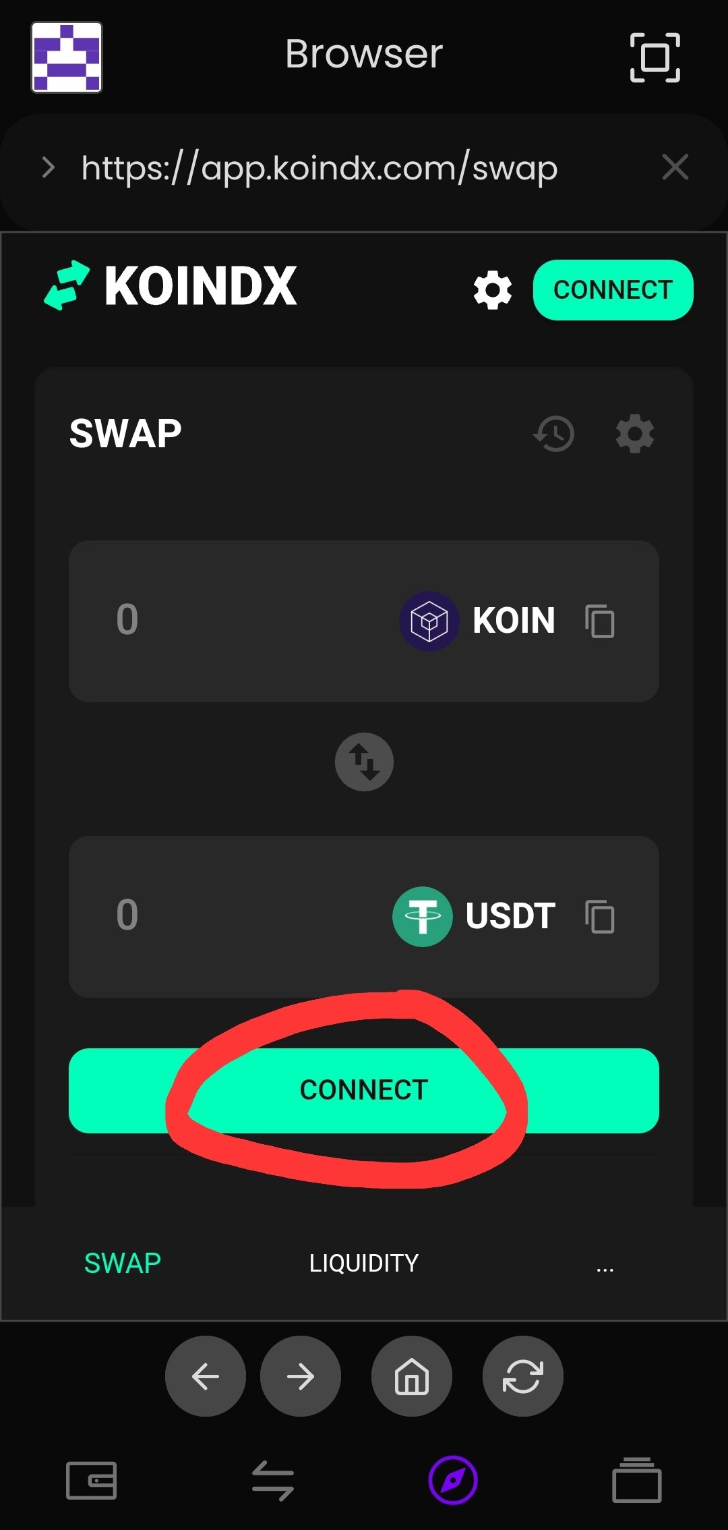This screenshot has height=1530, width=728.
Task: Reload the page with refresh icon
Action: click(x=523, y=1376)
